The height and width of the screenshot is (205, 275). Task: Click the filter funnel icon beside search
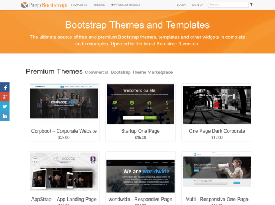click(x=251, y=4)
